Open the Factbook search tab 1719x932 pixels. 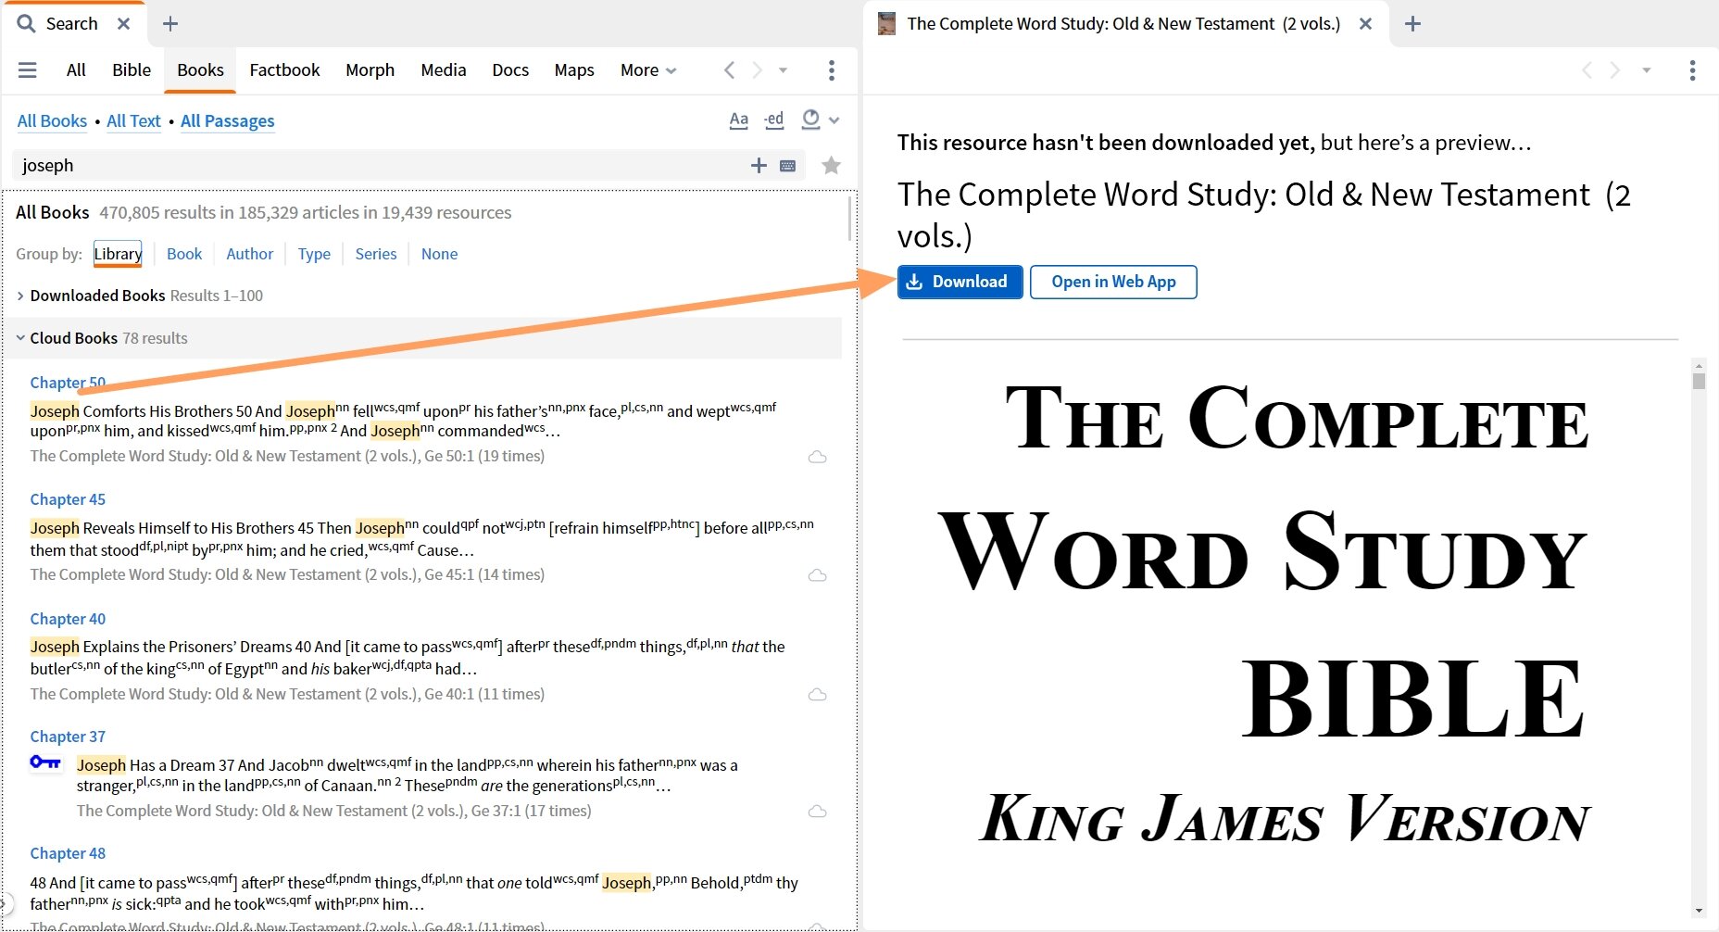coord(284,69)
